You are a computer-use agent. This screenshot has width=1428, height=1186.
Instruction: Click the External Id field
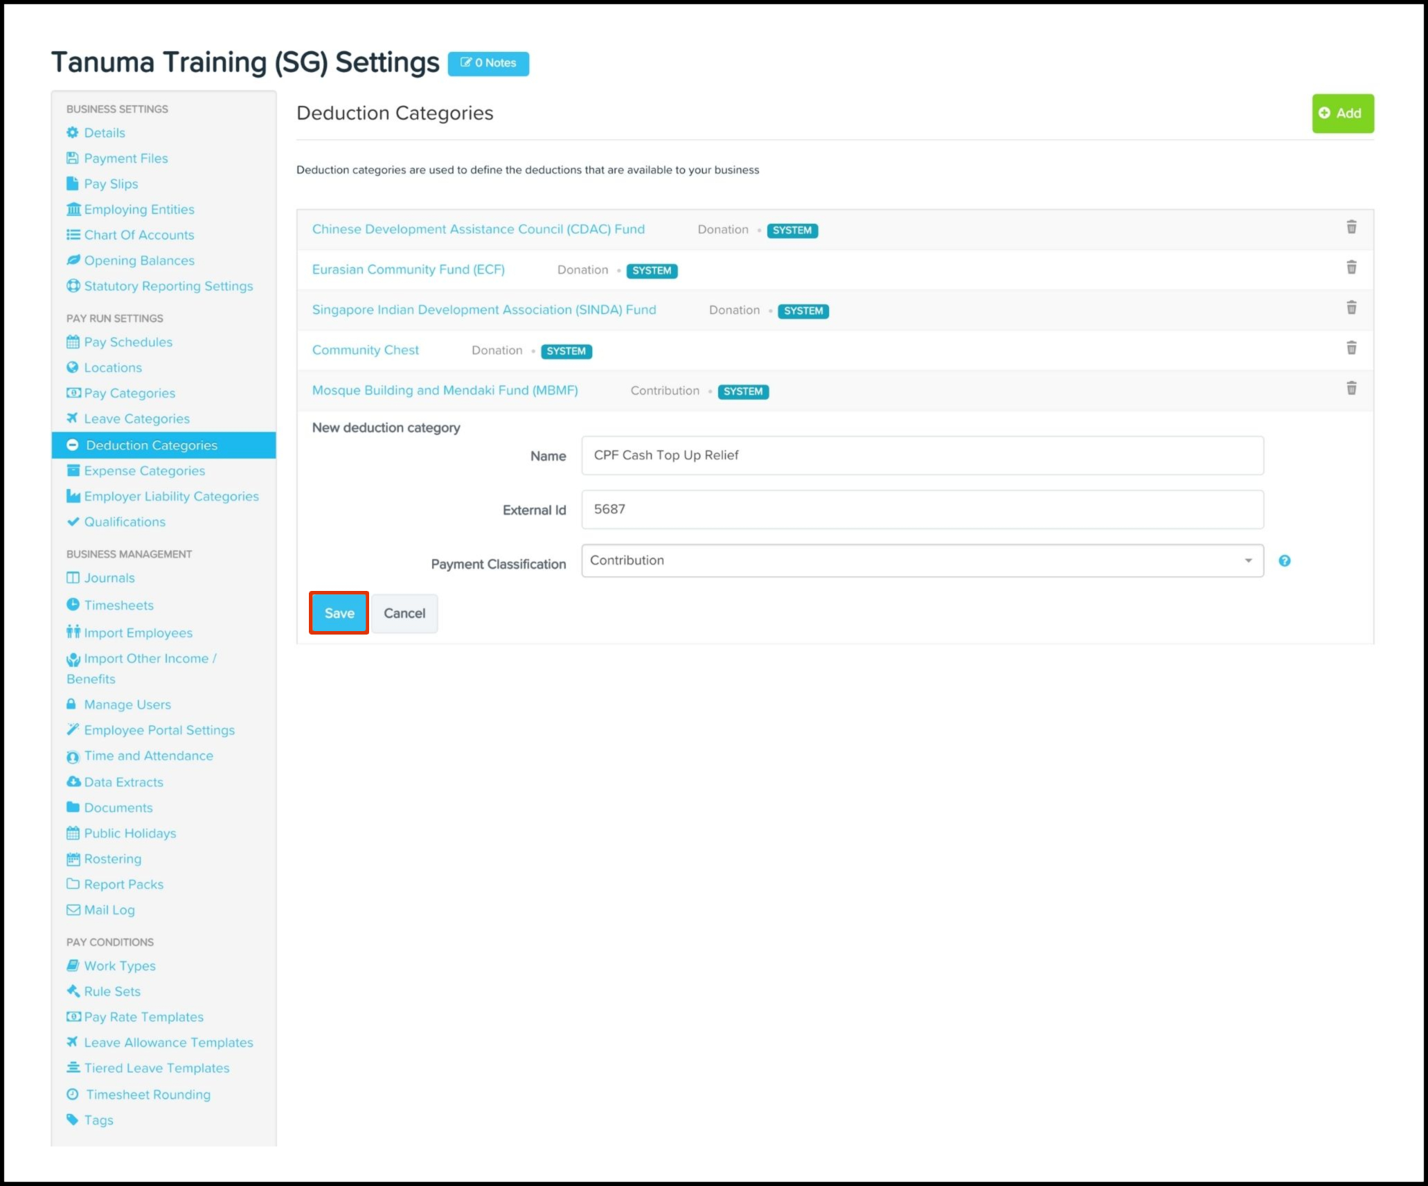(922, 509)
